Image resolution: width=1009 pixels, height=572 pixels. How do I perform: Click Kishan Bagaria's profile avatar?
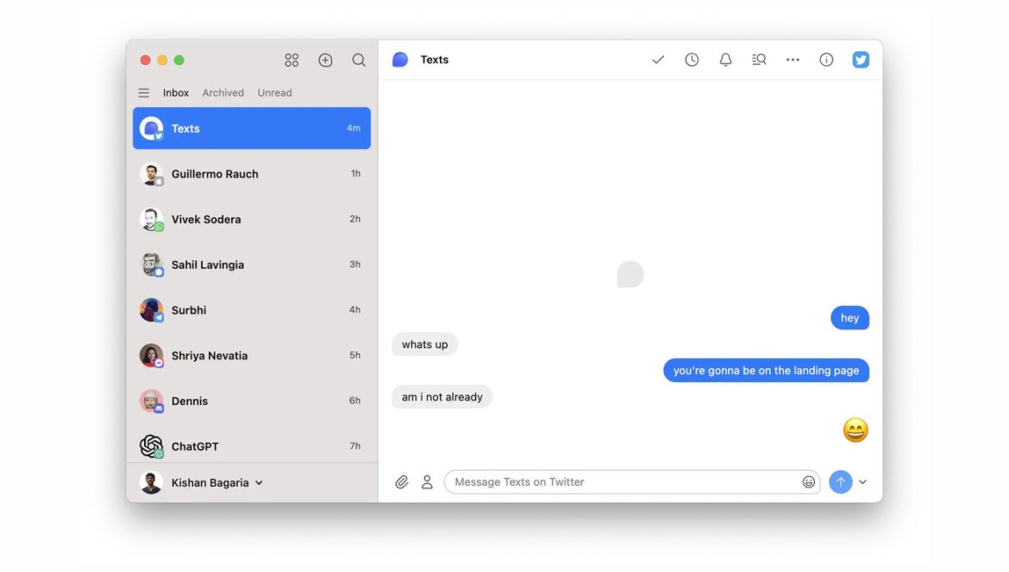click(x=151, y=482)
